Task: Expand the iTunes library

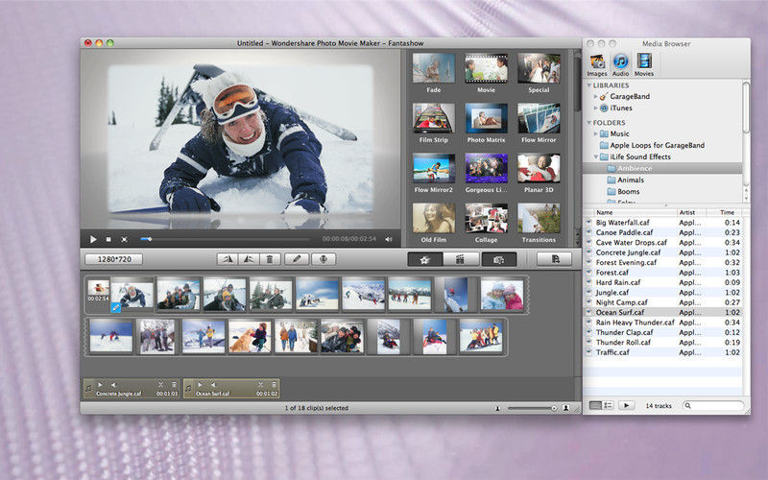Action: tap(595, 108)
